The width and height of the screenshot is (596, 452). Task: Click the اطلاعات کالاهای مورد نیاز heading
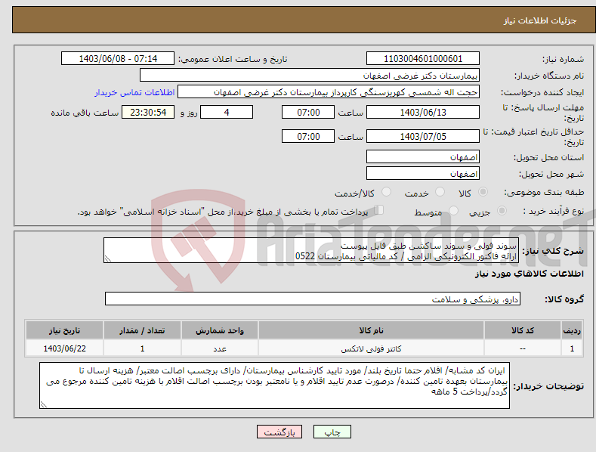coord(529,274)
